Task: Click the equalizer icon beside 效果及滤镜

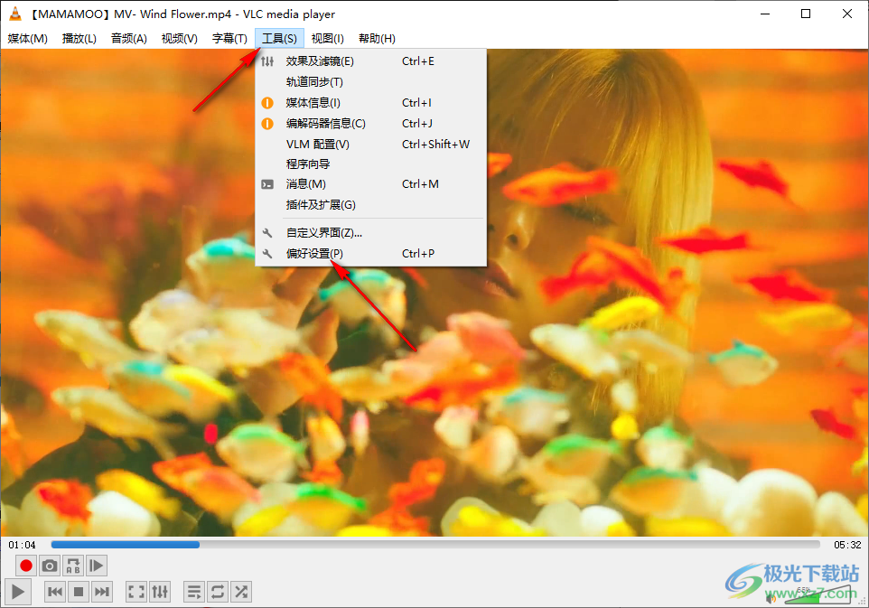Action: coord(267,61)
